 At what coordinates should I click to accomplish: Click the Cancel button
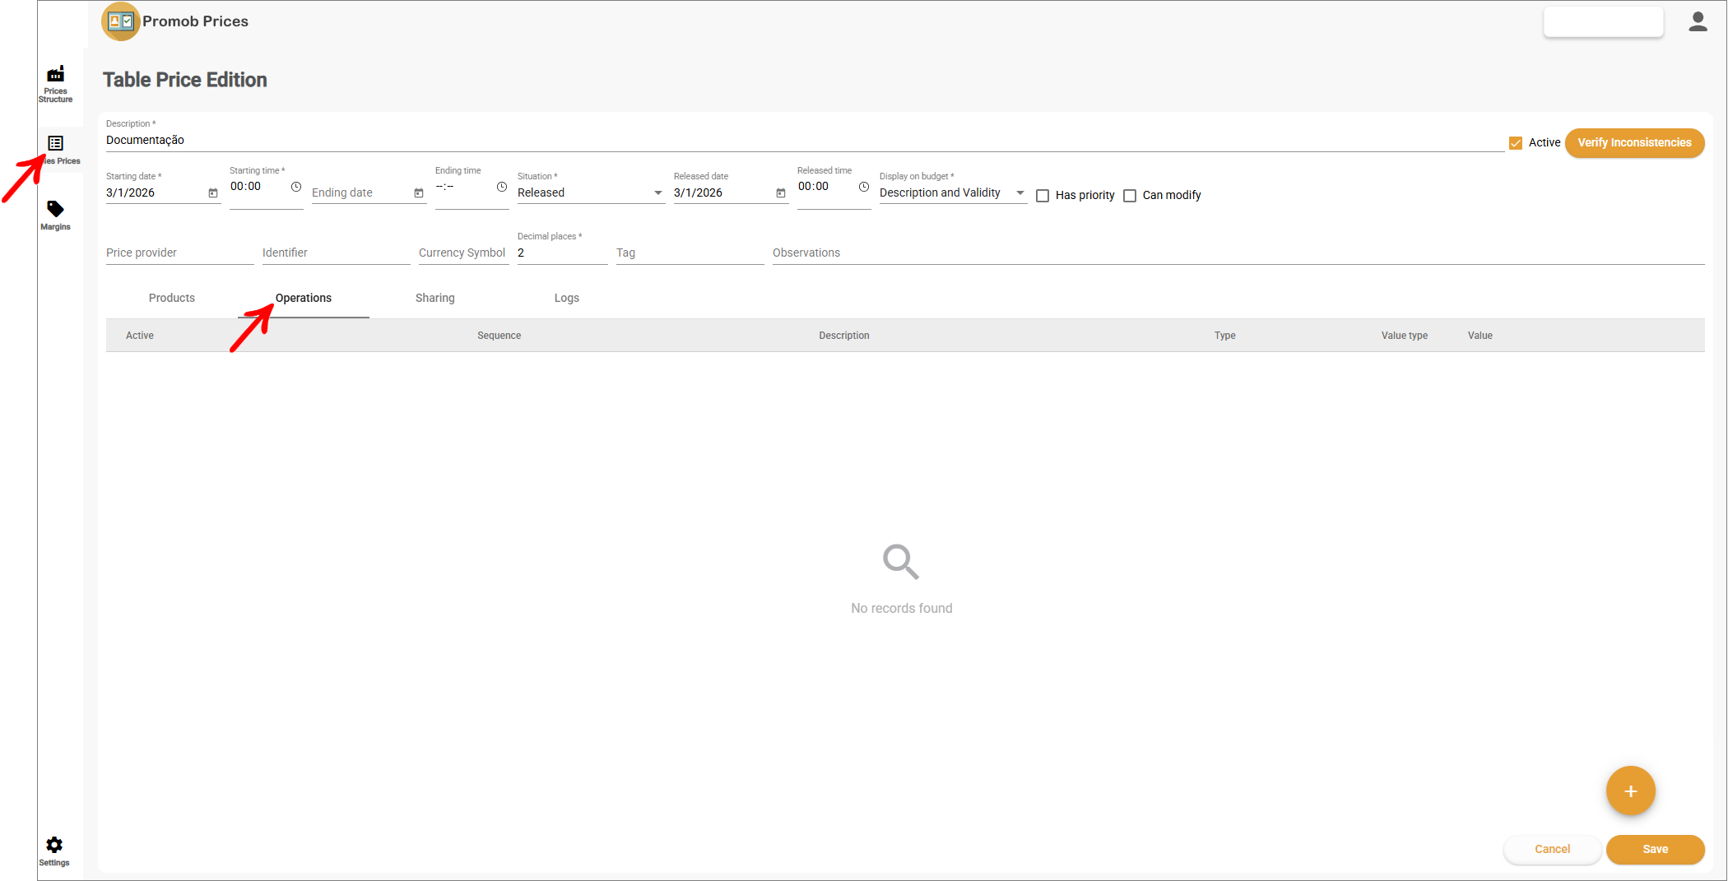click(1552, 850)
